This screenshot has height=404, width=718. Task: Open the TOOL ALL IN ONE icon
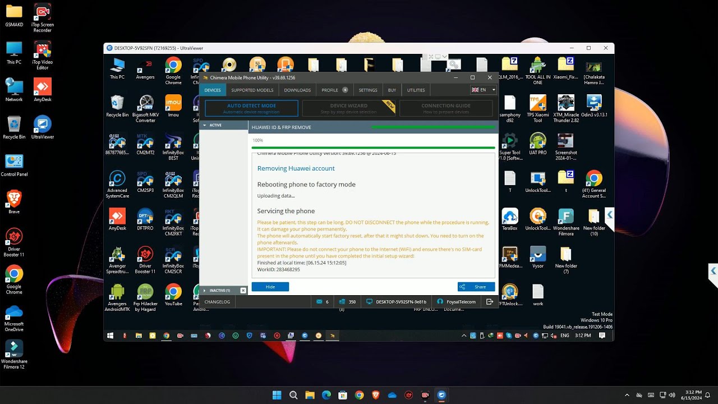pyautogui.click(x=538, y=70)
